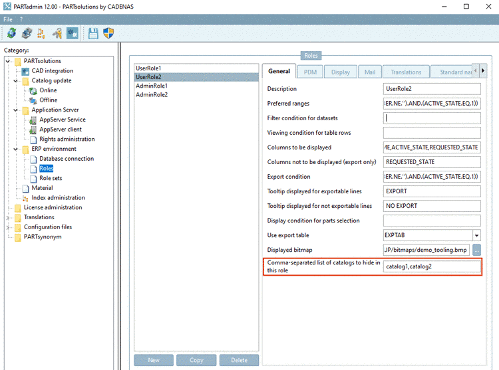This screenshot has width=499, height=370.
Task: Click the user key rights toolbar icon
Action: [57, 33]
